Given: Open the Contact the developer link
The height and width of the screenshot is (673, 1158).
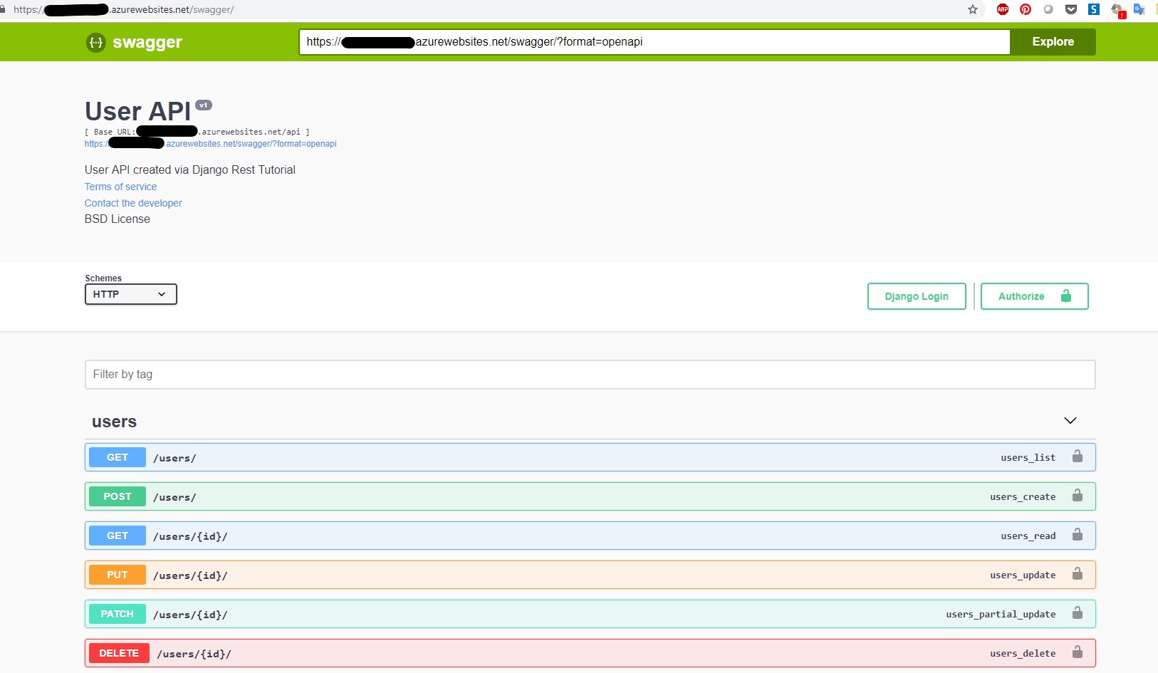Looking at the screenshot, I should click(133, 203).
